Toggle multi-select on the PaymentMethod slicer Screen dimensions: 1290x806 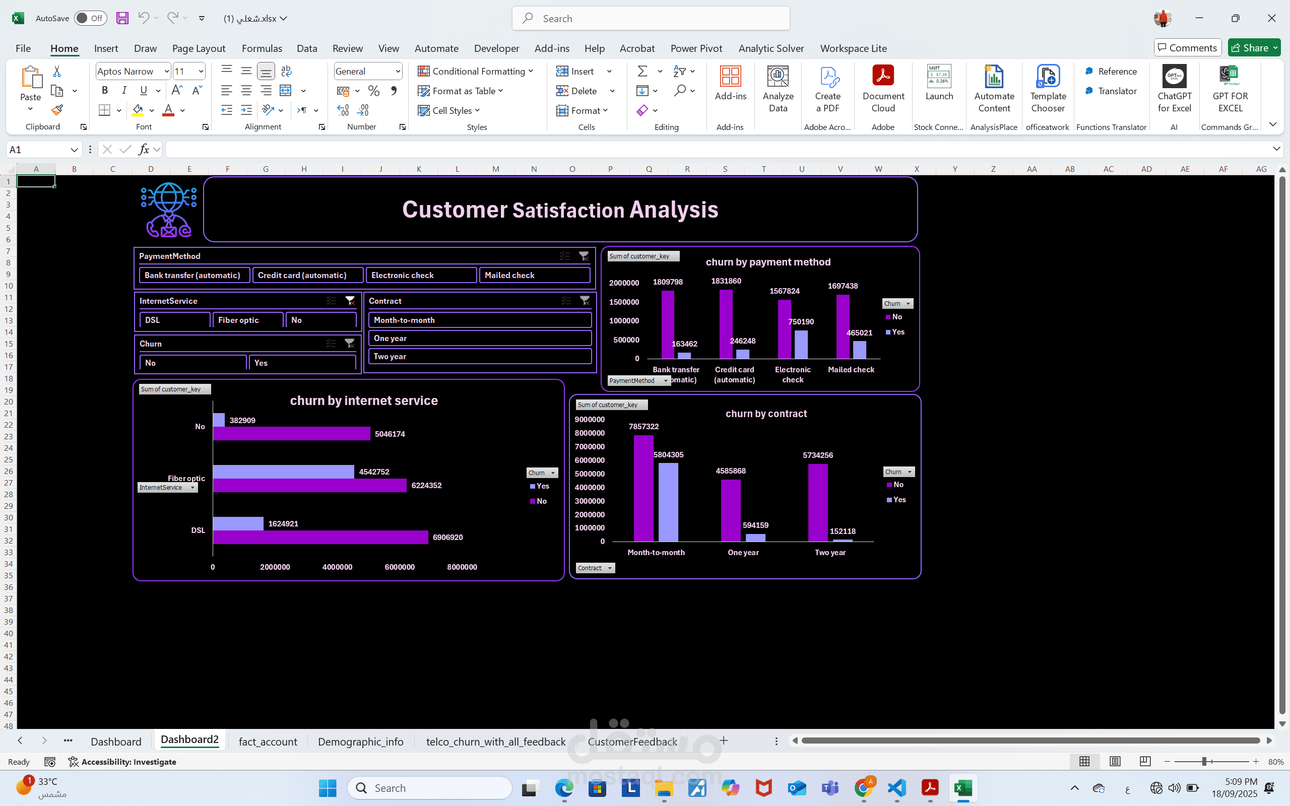564,256
